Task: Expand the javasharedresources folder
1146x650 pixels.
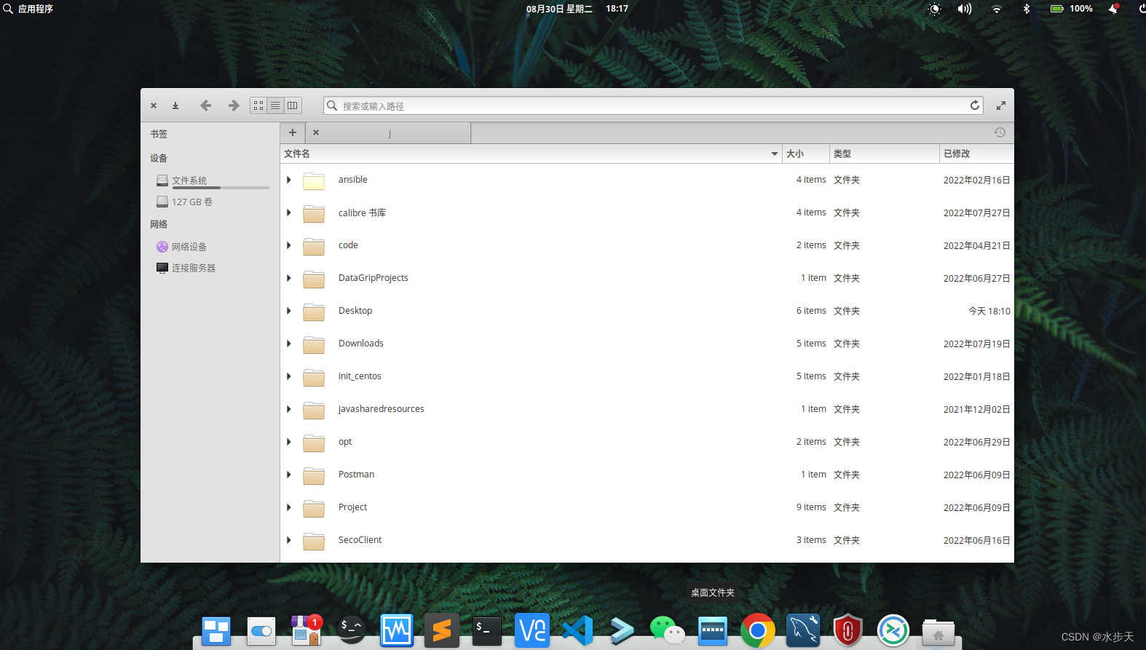Action: click(289, 409)
